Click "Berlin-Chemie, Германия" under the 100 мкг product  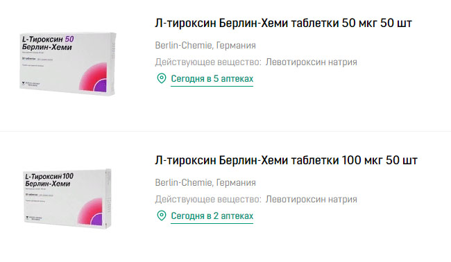(205, 183)
